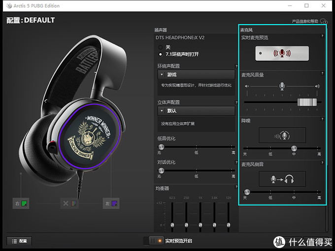Click the product info and help icon
335x251 pixels.
(324, 21)
